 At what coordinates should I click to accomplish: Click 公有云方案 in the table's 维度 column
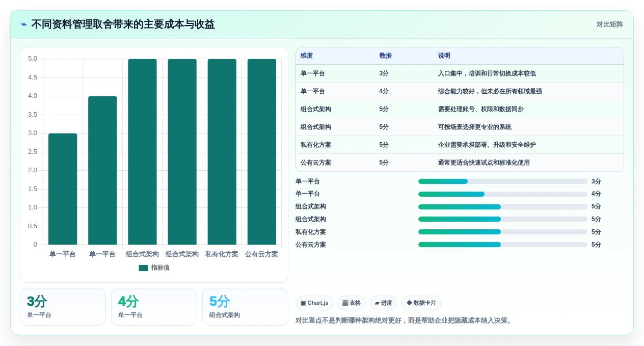coord(316,163)
